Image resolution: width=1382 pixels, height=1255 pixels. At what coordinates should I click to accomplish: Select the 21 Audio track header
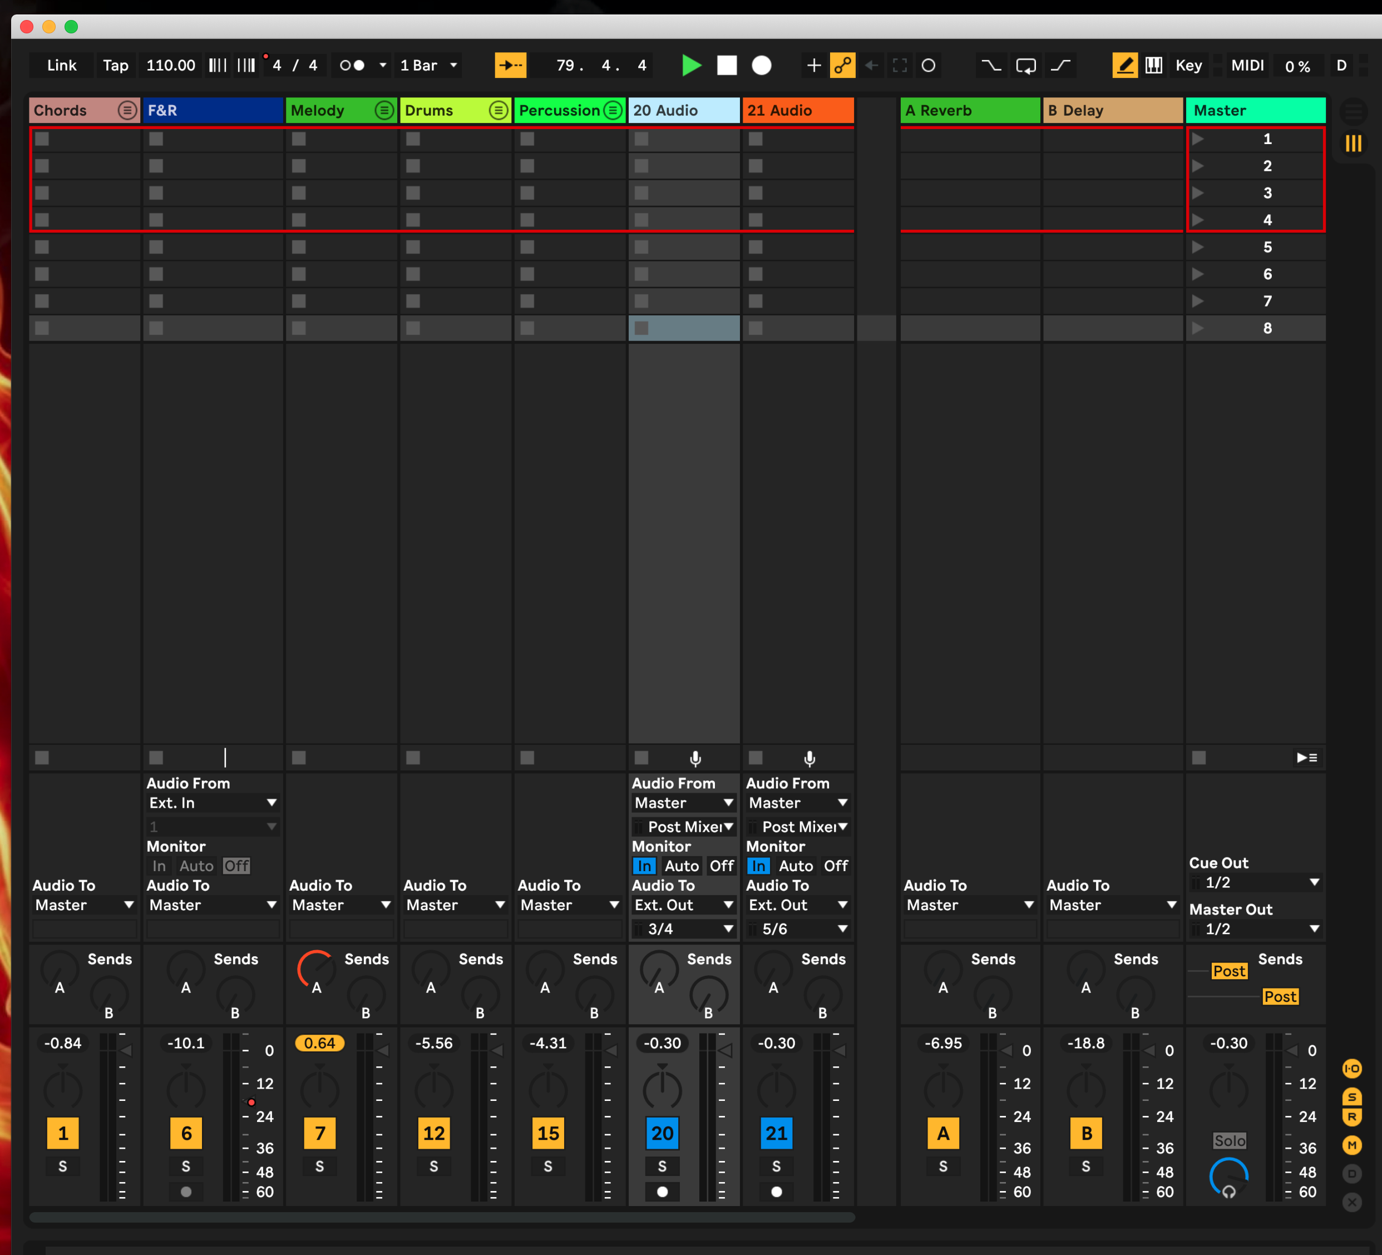(798, 110)
